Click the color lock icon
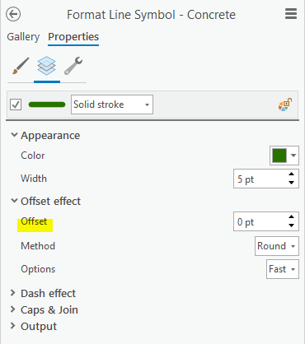The width and height of the screenshot is (305, 344). (x=285, y=105)
